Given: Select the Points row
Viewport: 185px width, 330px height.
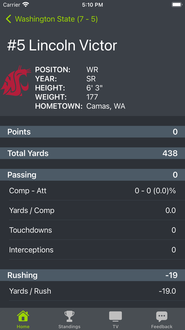Looking at the screenshot, I should pyautogui.click(x=92, y=132).
